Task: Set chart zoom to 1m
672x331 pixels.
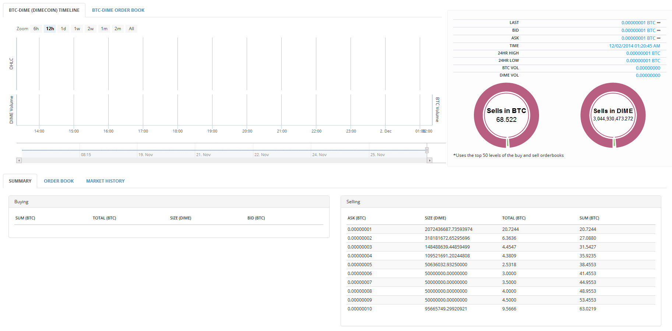Action: 104,29
